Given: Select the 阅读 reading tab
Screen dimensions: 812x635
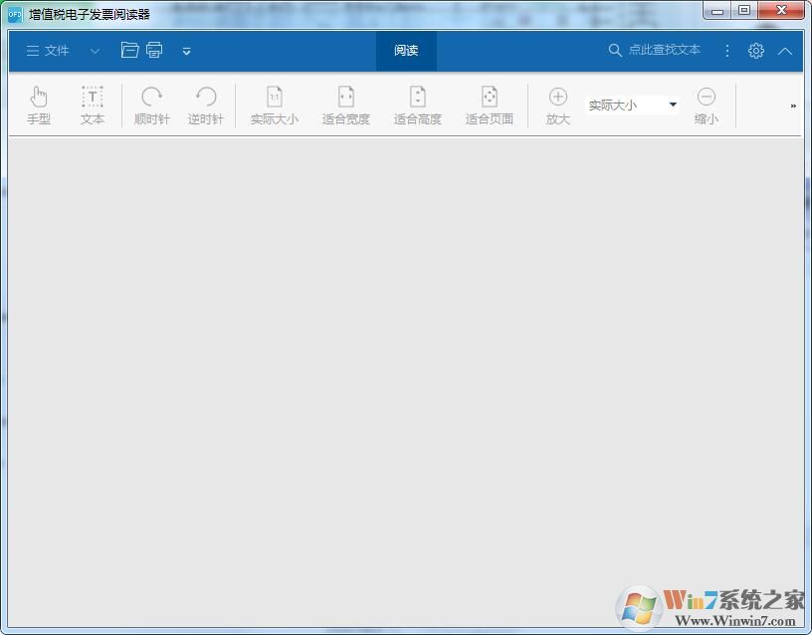Looking at the screenshot, I should (x=406, y=51).
